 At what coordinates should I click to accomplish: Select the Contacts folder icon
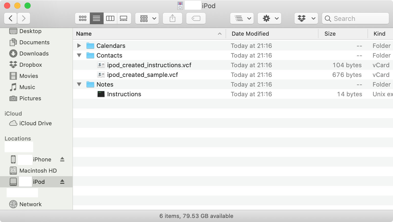coord(90,55)
